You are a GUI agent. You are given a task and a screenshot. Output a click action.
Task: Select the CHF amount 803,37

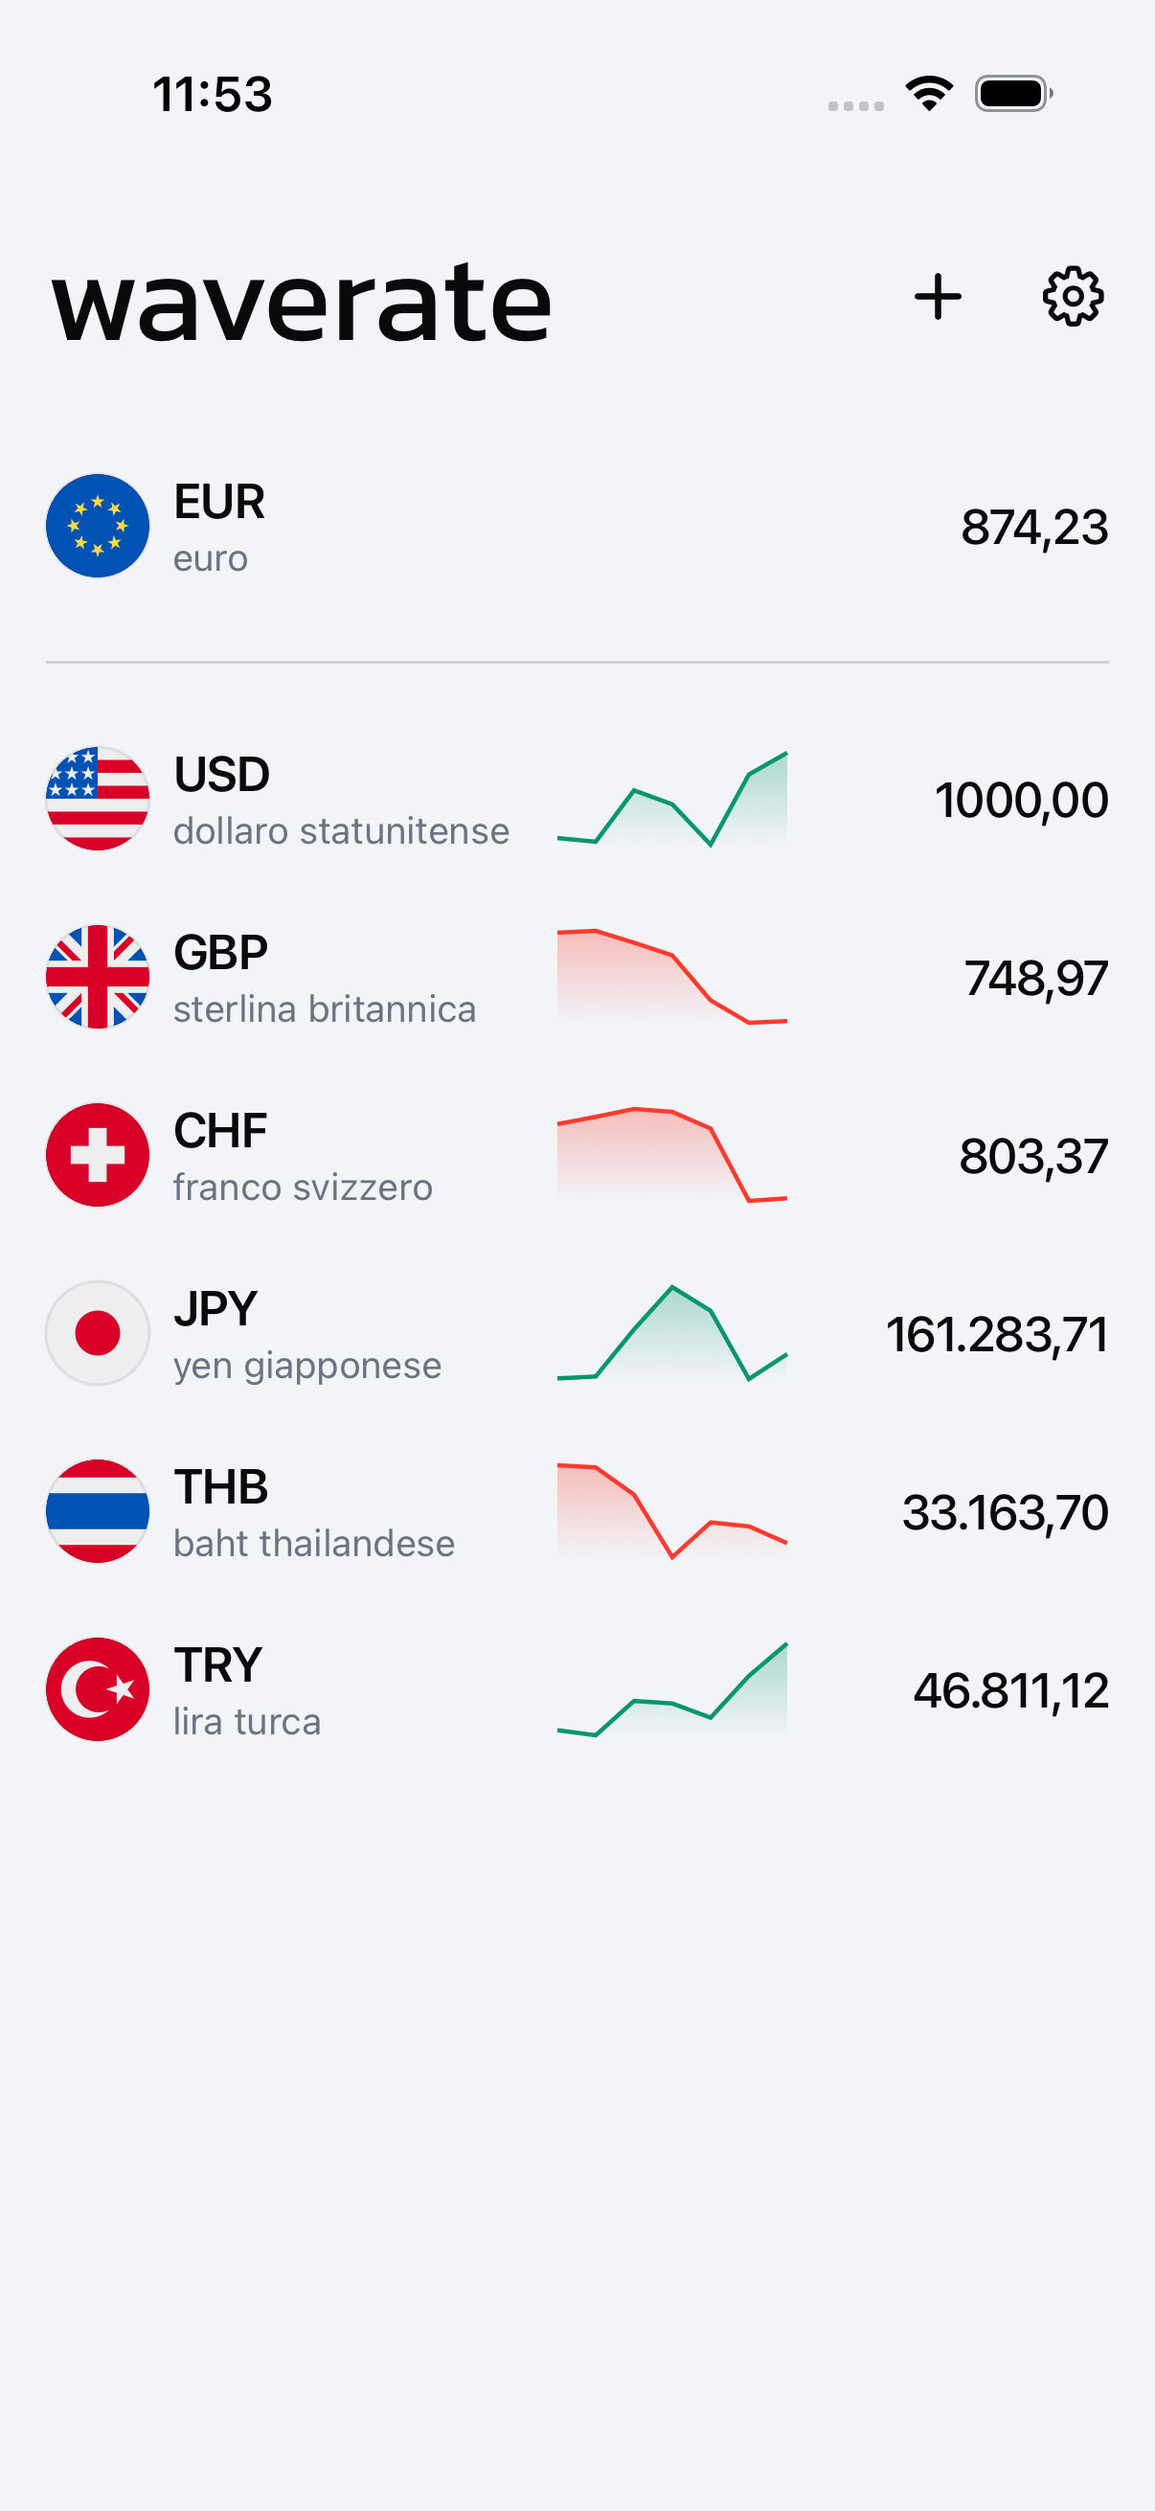tap(1033, 1156)
